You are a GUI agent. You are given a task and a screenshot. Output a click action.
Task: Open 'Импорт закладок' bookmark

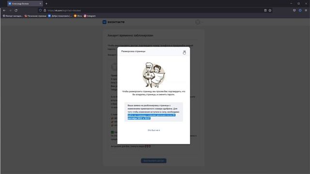coord(13,16)
